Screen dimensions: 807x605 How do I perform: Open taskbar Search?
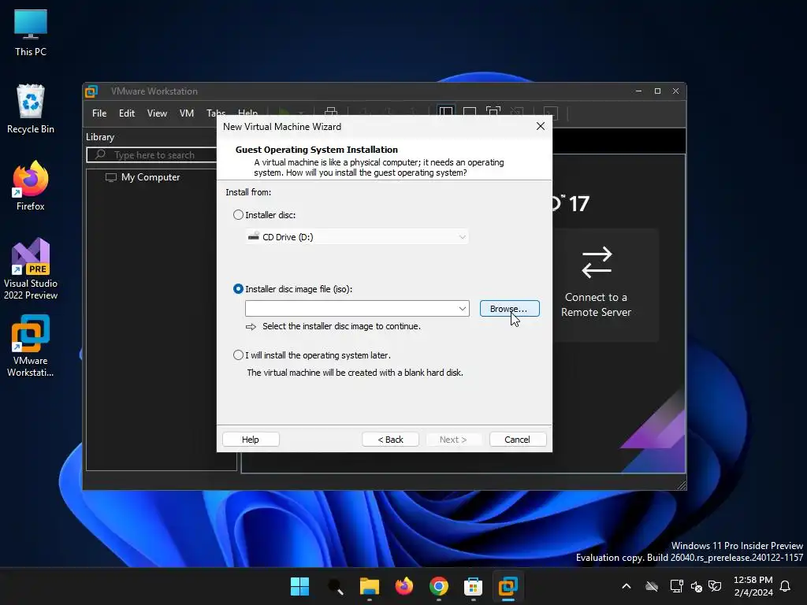click(x=335, y=586)
